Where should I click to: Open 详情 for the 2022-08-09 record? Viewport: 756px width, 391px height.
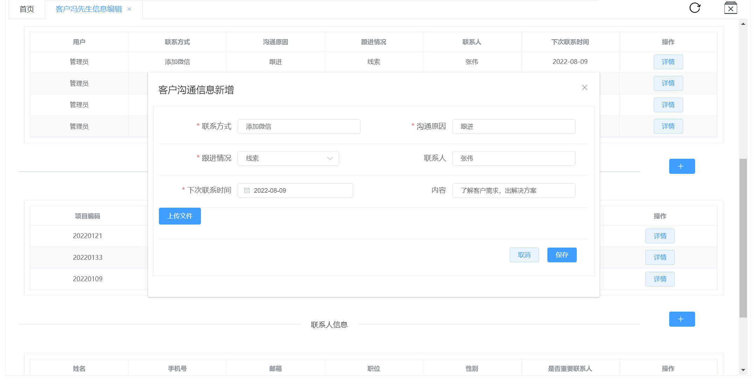click(668, 62)
